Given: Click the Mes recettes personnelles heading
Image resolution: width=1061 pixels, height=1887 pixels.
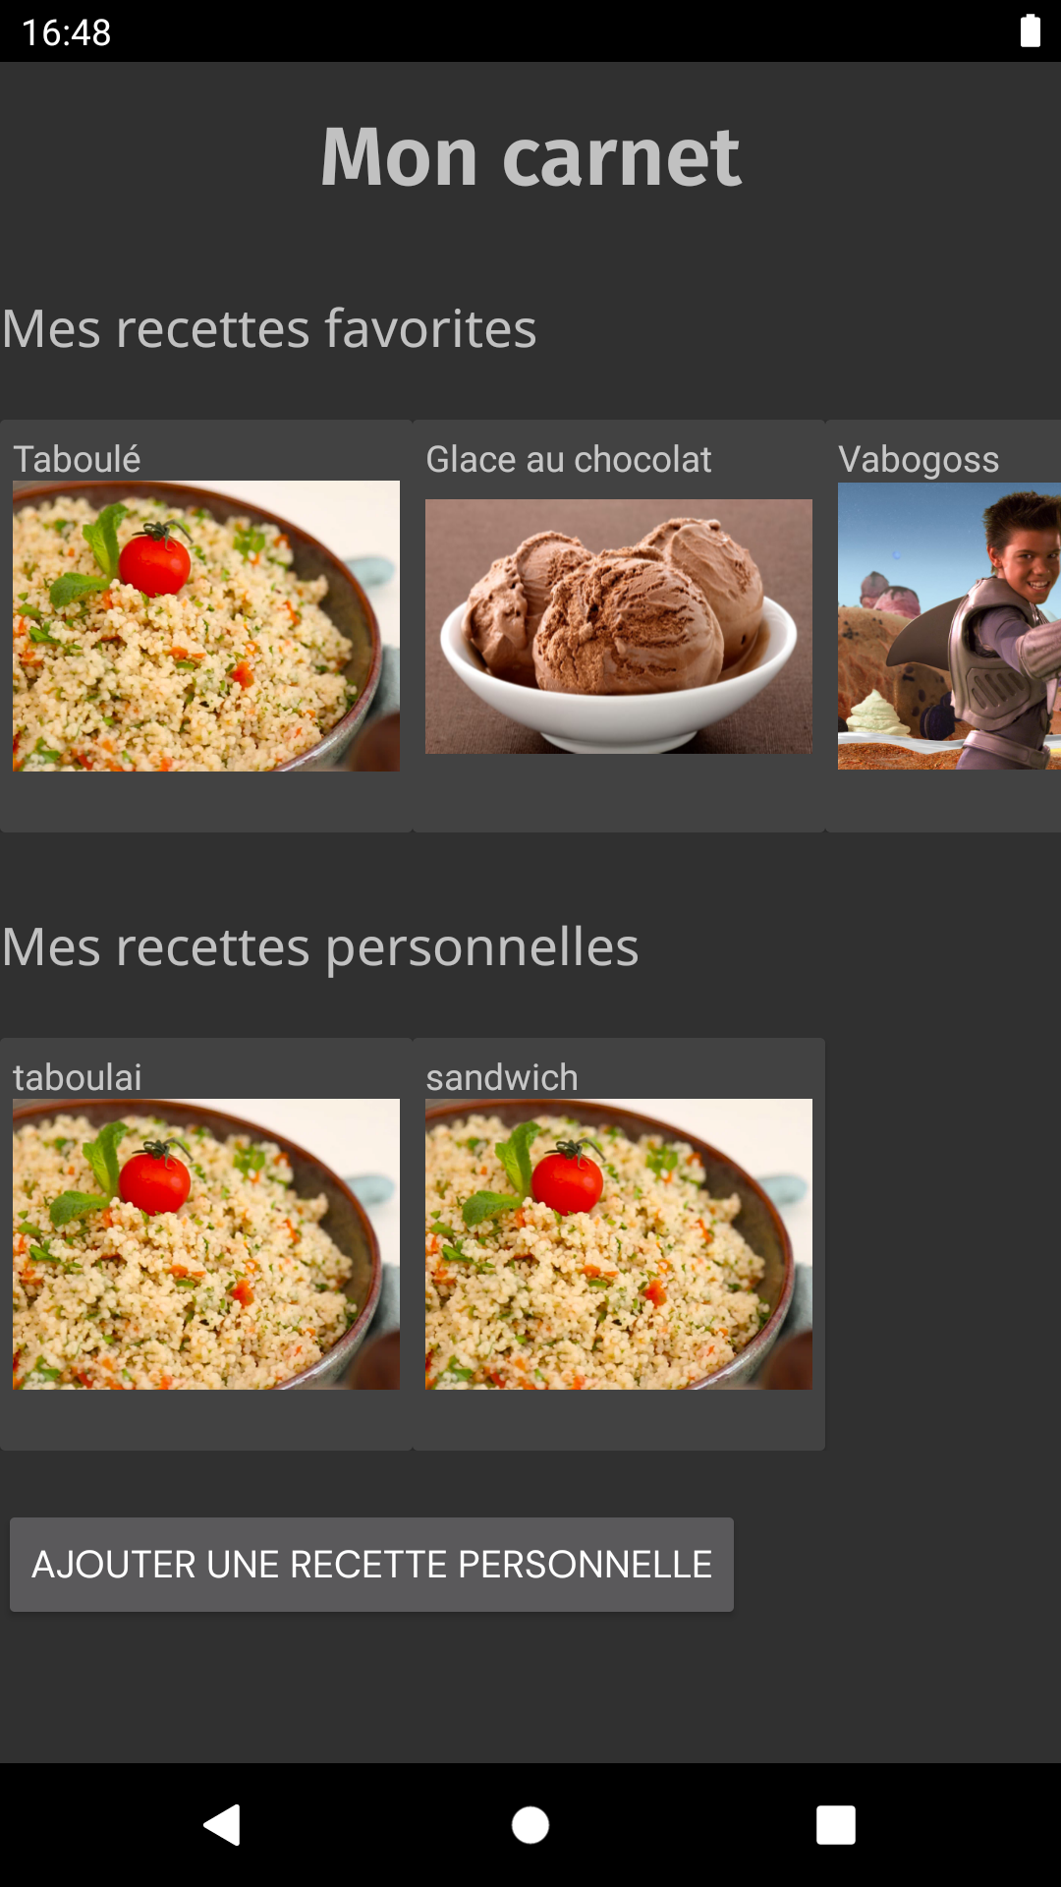Looking at the screenshot, I should click(x=320, y=947).
